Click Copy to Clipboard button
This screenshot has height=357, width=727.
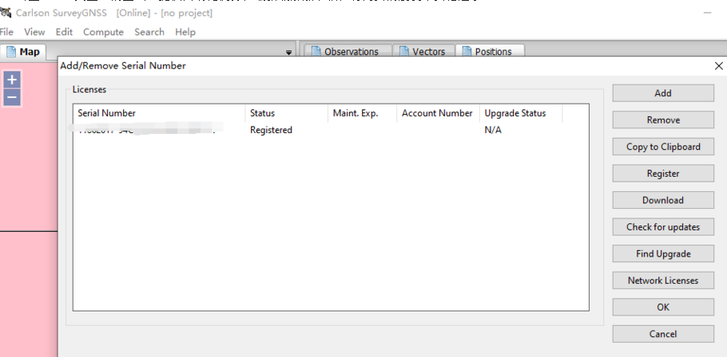coord(663,147)
